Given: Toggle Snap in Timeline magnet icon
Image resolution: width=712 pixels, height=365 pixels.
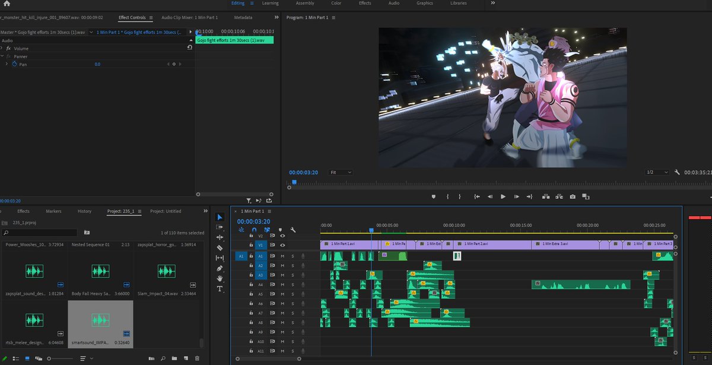Looking at the screenshot, I should tap(255, 230).
